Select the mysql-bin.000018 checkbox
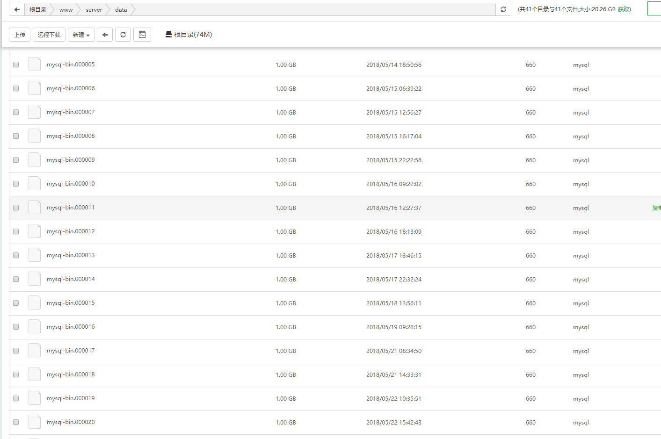 click(x=16, y=374)
